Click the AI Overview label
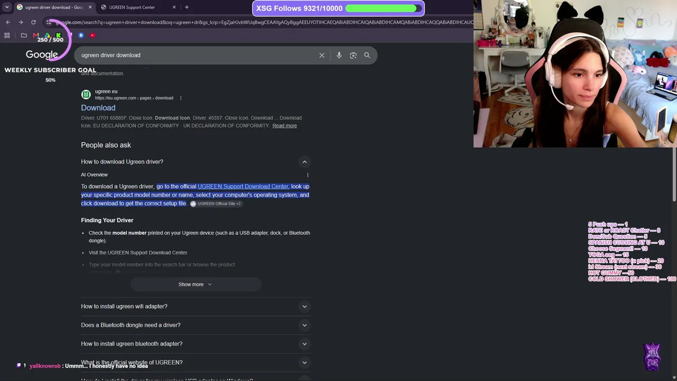Image resolution: width=677 pixels, height=381 pixels. tap(94, 175)
